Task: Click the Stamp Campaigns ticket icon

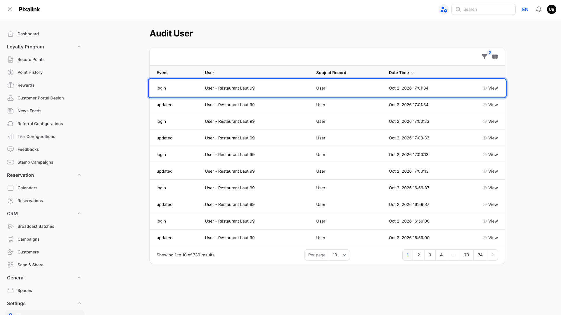Action: [11, 162]
